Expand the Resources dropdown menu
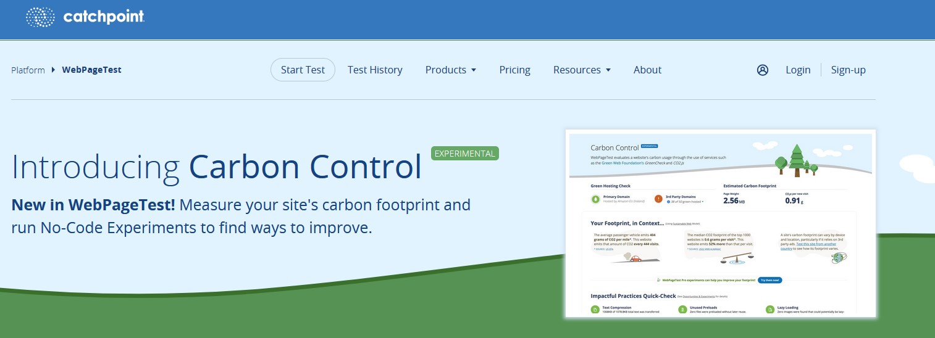 coord(582,70)
